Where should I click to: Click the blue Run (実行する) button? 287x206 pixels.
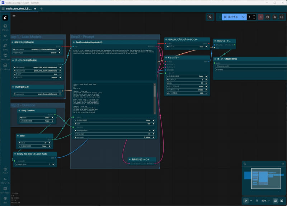231,17
